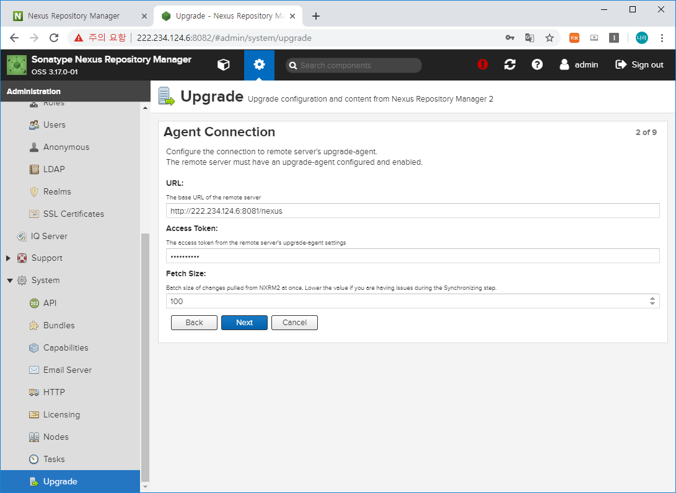Select the System item
The width and height of the screenshot is (676, 493).
[45, 281]
